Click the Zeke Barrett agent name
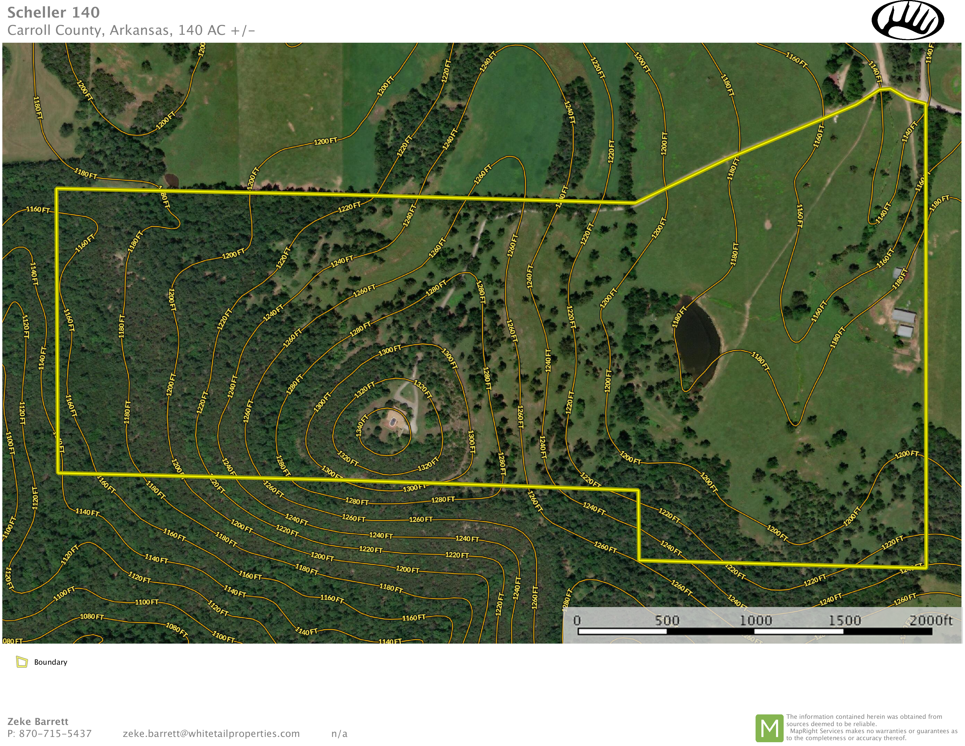The image size is (965, 746). click(38, 721)
